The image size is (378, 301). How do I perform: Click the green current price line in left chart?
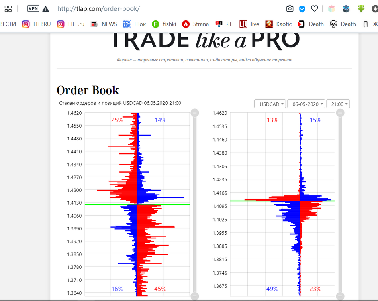(x=137, y=204)
